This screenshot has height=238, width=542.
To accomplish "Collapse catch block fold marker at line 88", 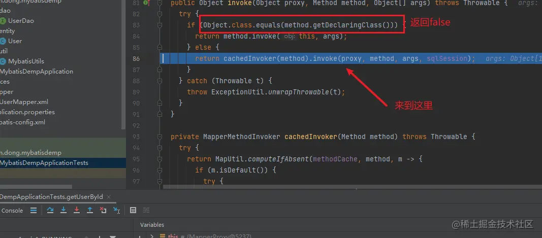I will (160, 81).
